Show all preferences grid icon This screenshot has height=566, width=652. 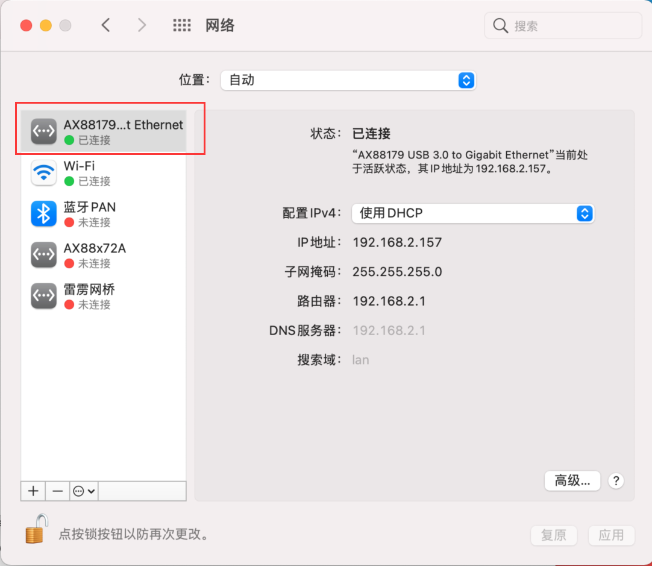181,25
